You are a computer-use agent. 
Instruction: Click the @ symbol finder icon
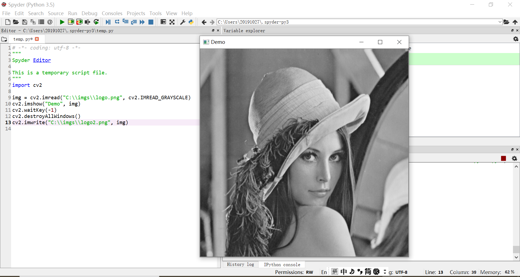click(x=50, y=22)
